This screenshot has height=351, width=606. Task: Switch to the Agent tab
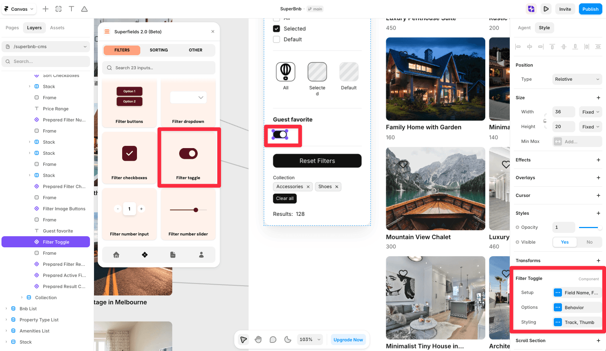point(524,28)
